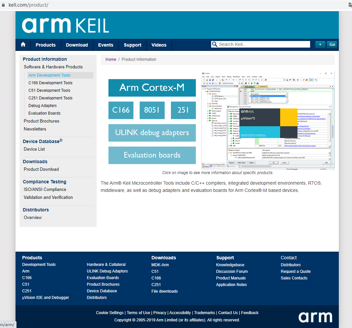352x328 pixels.
Task: Click the padlock icon in the address bar
Action: point(4,5)
